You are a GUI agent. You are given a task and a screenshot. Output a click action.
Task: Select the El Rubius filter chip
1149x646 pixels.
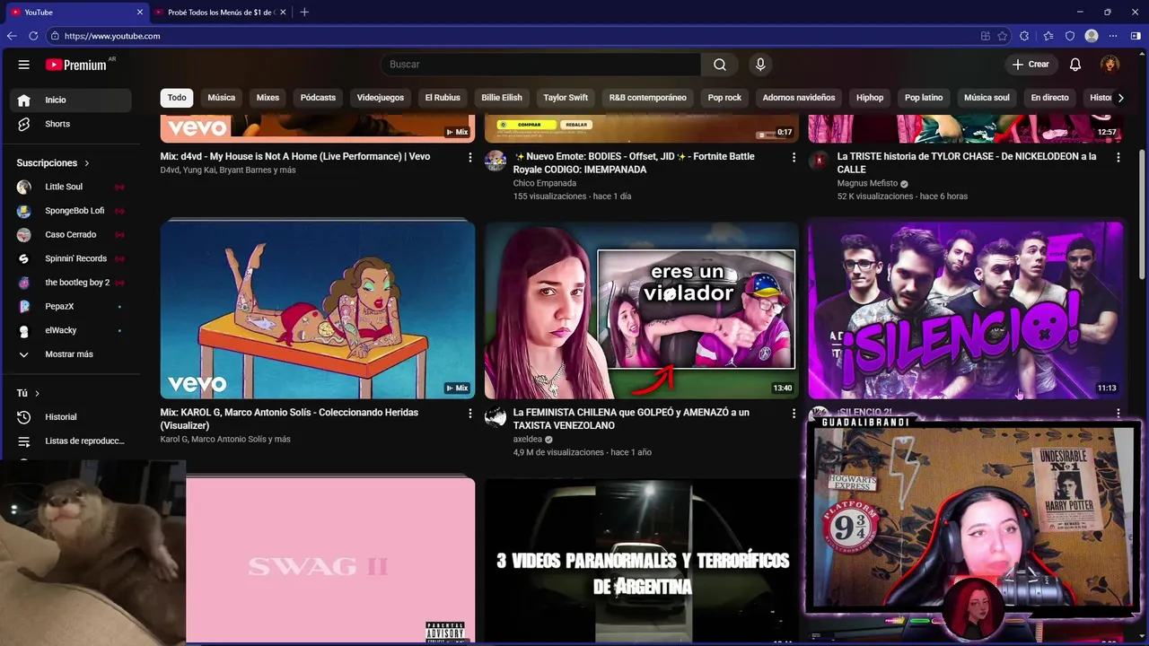coord(443,98)
